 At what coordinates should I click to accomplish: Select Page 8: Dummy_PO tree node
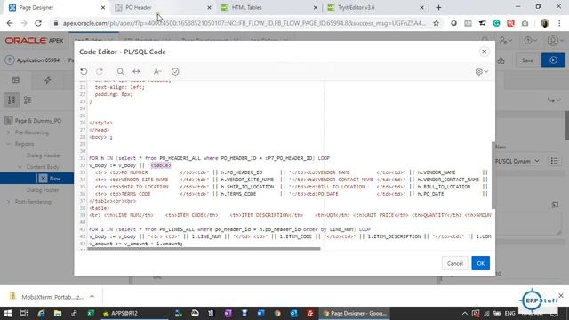[x=37, y=121]
